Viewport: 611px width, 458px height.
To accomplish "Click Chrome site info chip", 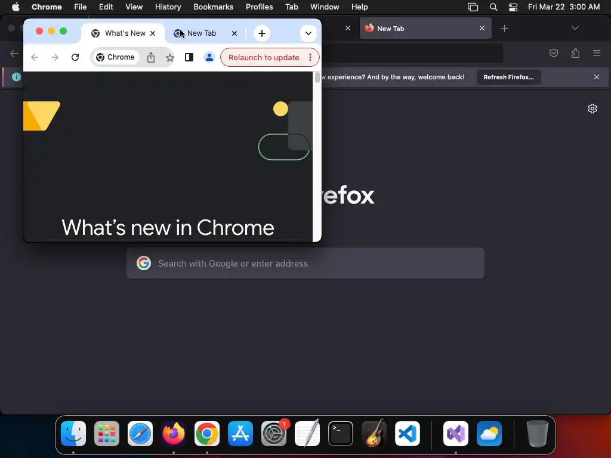I will tap(115, 57).
